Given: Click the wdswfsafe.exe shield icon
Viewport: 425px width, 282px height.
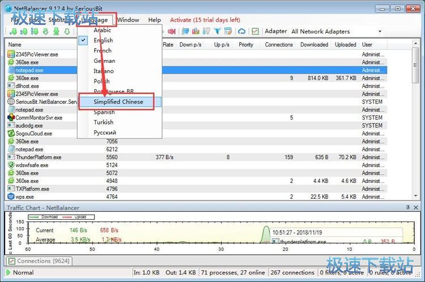Looking at the screenshot, I should coord(11,165).
